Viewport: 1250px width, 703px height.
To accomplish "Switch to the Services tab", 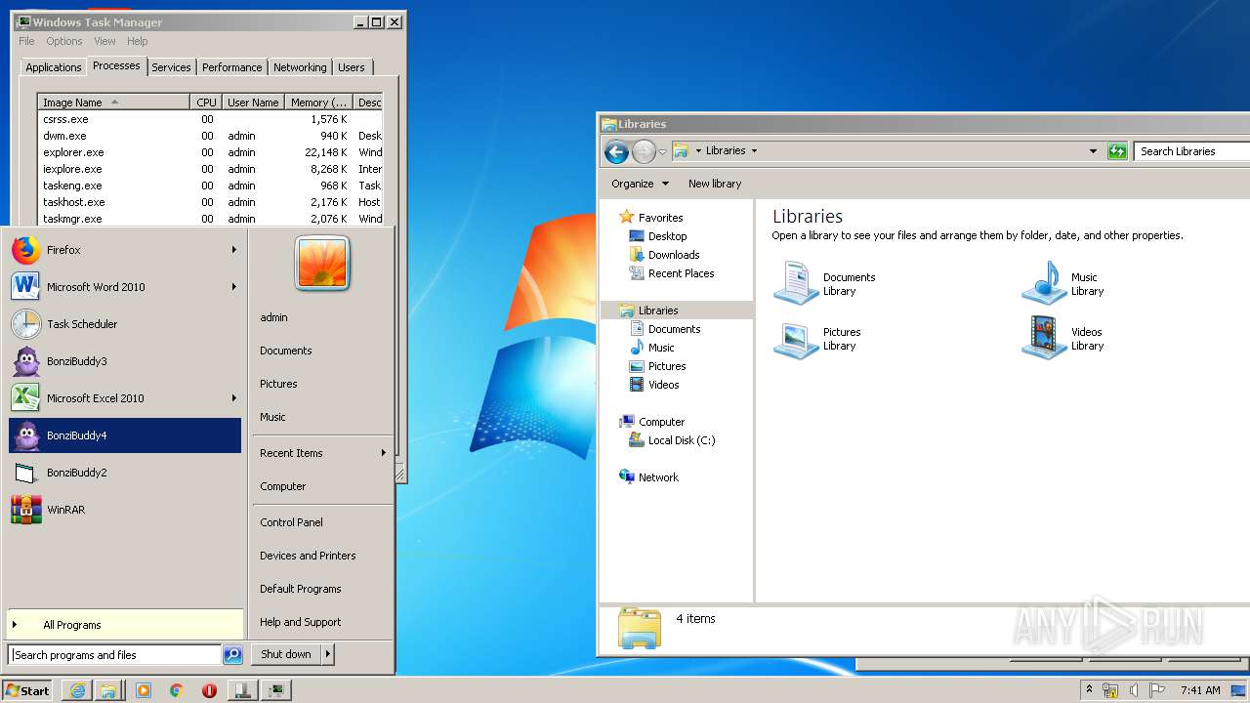I will click(x=171, y=67).
